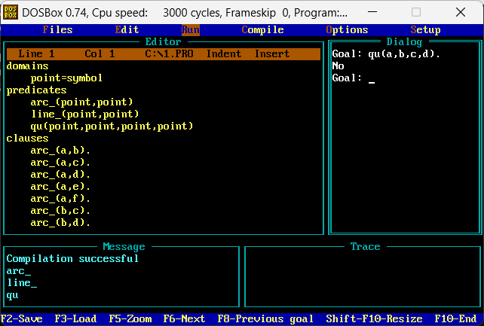Click the Insert mode indicator
Image resolution: width=484 pixels, height=326 pixels.
[x=272, y=54]
